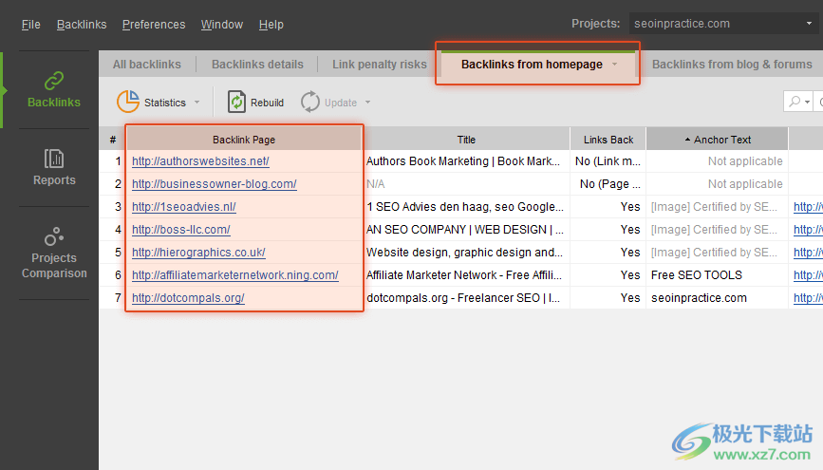
Task: Open link http://businessowner-blog.com/
Action: coord(215,184)
